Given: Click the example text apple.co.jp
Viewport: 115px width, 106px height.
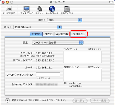Looking at the screenshot, I should [75, 83].
